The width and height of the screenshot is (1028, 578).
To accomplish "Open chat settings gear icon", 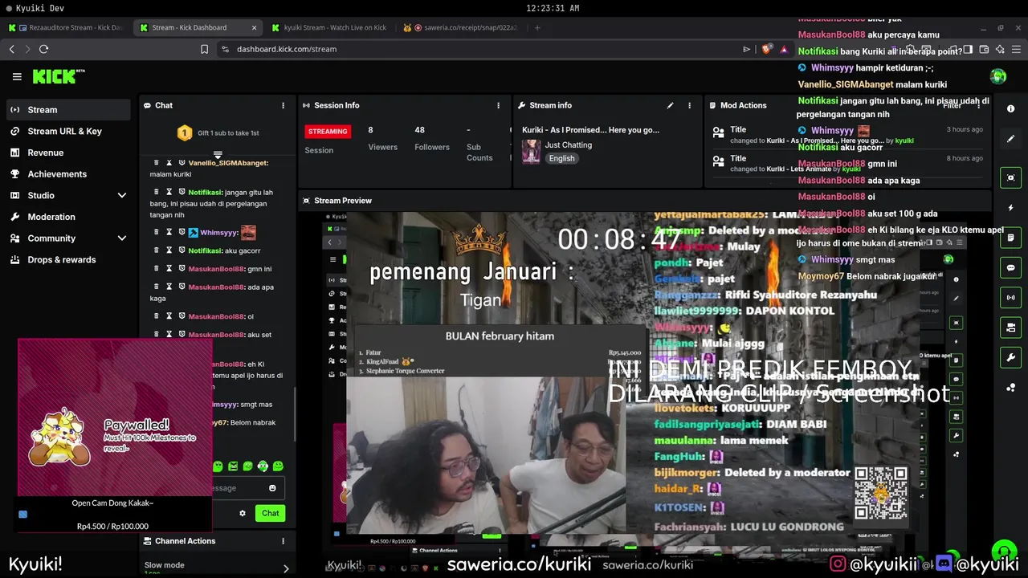I will coord(243,513).
